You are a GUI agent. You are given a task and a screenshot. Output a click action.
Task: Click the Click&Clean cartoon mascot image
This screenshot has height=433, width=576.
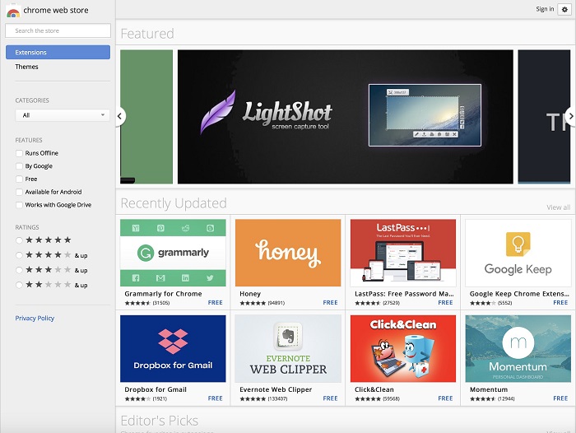tap(403, 356)
